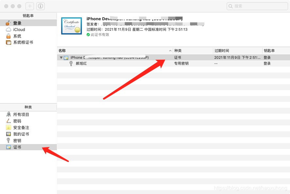The image size is (290, 194).
Task: Select the 郝旭红 private key row
Action: [x=173, y=63]
